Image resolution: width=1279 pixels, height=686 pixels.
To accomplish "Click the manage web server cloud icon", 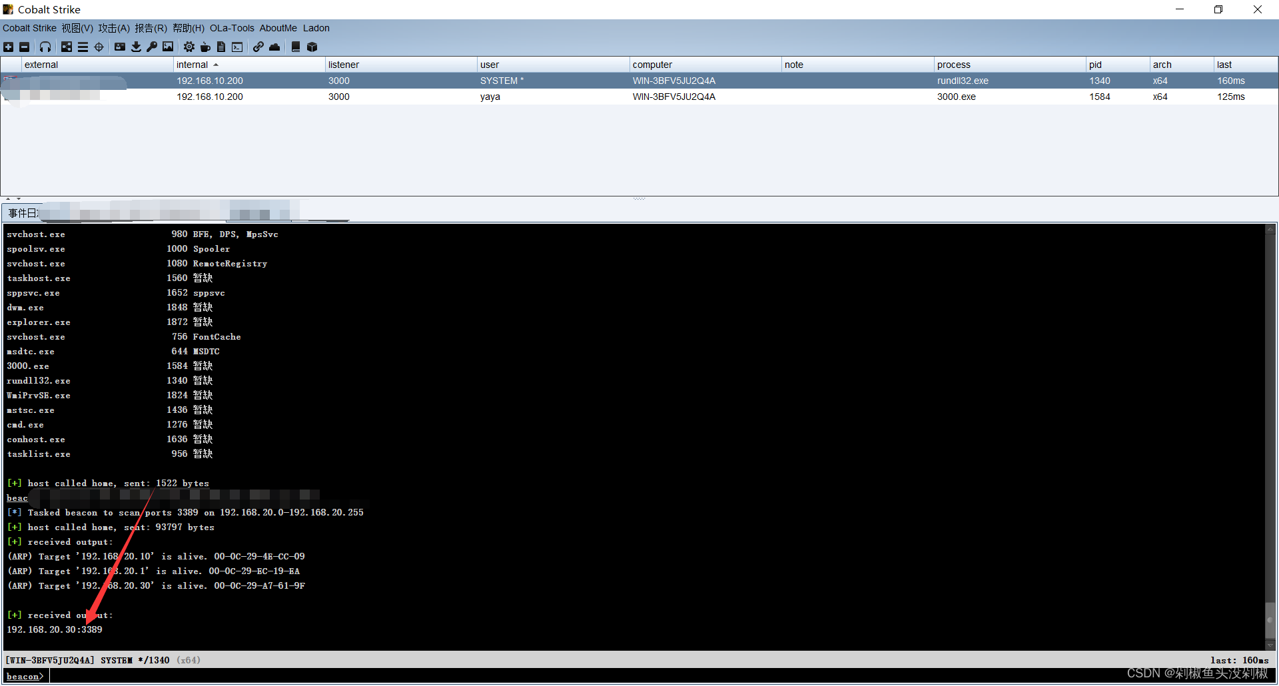I will (274, 47).
